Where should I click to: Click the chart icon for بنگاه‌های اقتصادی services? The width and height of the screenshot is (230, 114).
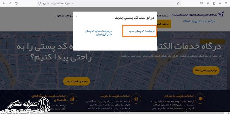72,99
